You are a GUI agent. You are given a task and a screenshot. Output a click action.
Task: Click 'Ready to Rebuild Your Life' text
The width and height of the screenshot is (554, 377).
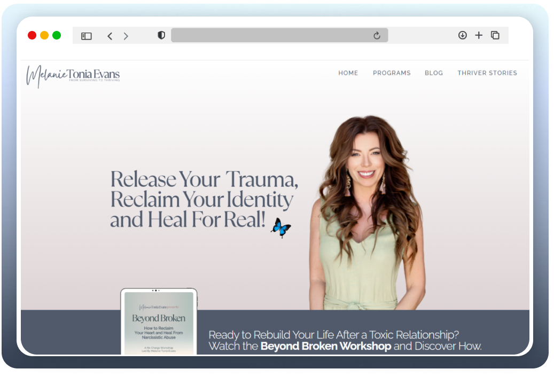click(x=333, y=335)
